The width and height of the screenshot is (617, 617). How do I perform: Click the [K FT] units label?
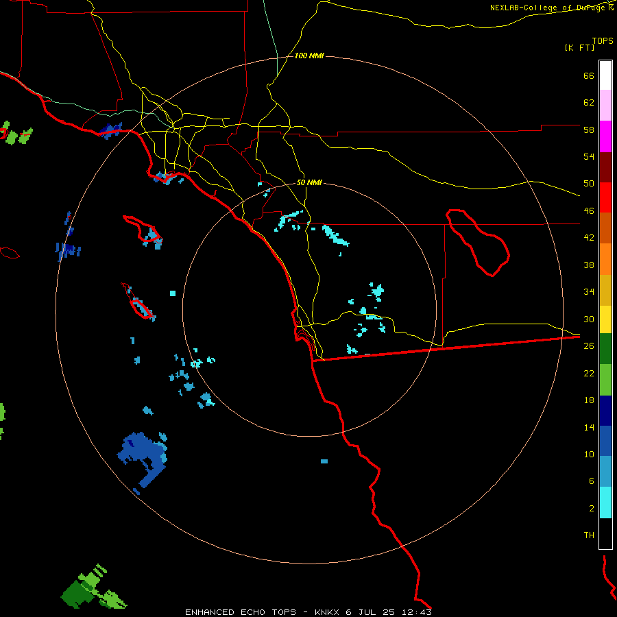579,47
